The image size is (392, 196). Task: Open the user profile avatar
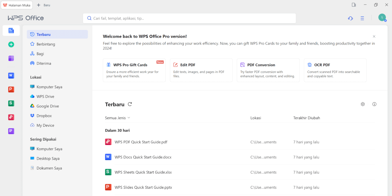[382, 17]
